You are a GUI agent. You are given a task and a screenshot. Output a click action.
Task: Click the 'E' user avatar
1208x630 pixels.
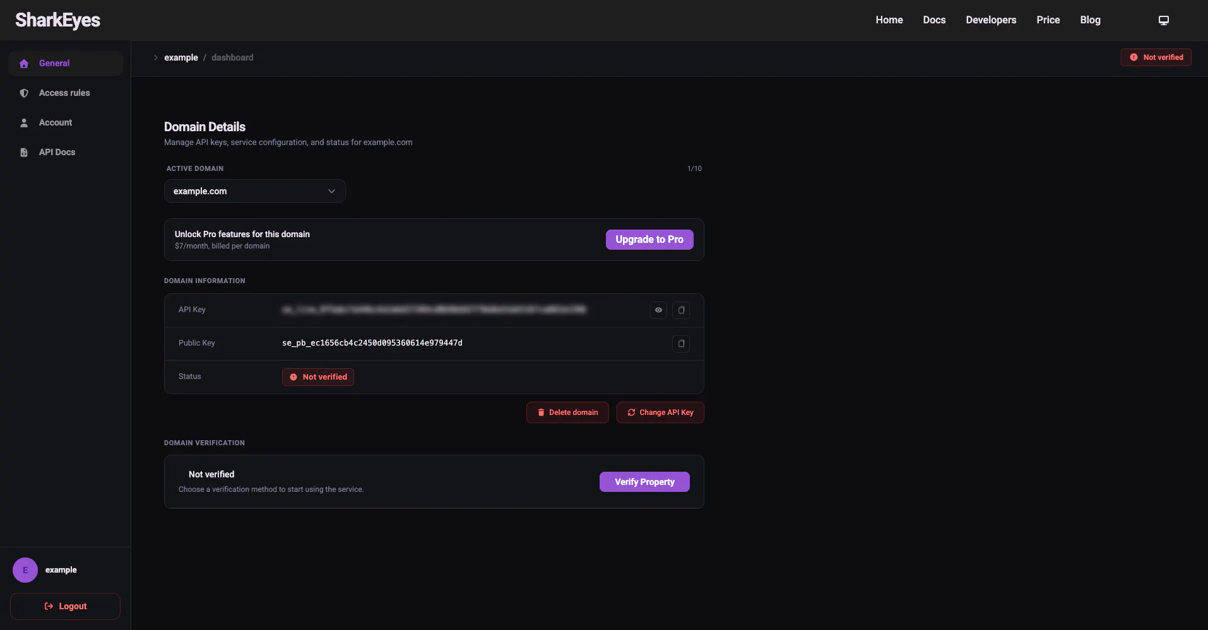[25, 570]
